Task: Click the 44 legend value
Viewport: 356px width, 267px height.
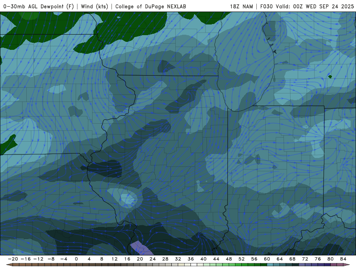Action: (216, 259)
